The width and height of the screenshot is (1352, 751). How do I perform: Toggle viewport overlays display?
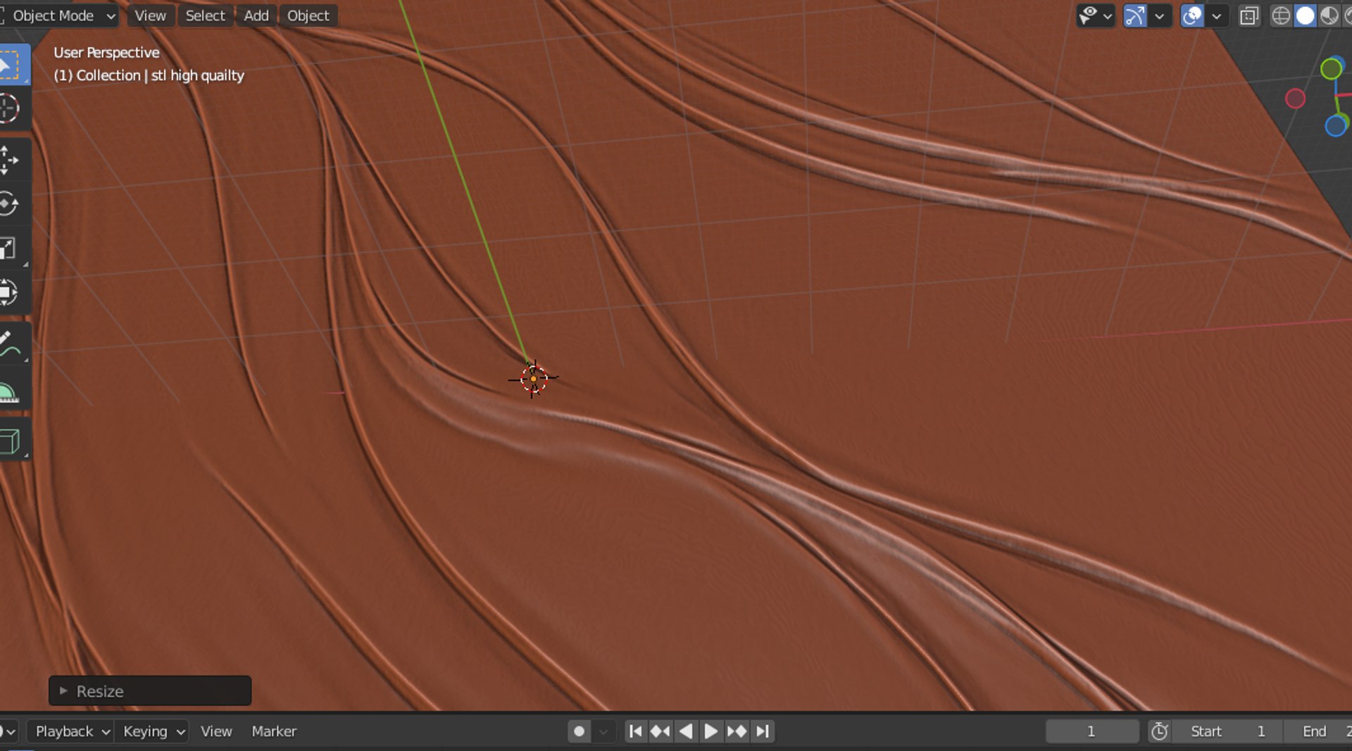[x=1192, y=15]
